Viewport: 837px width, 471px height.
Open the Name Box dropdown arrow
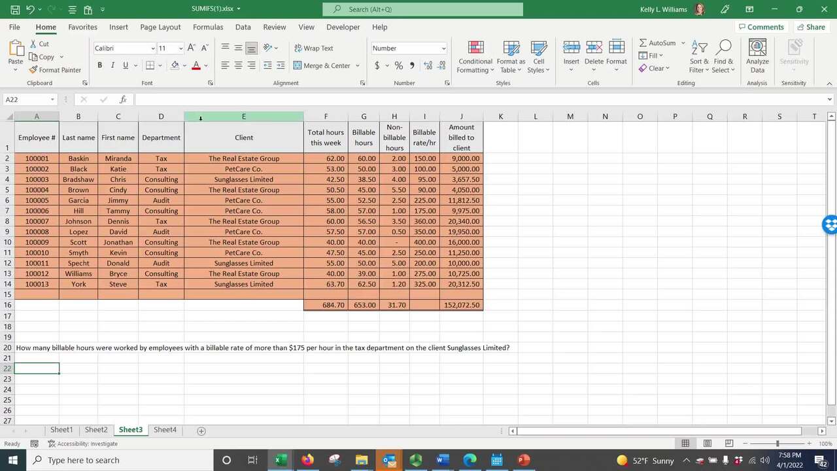[52, 99]
